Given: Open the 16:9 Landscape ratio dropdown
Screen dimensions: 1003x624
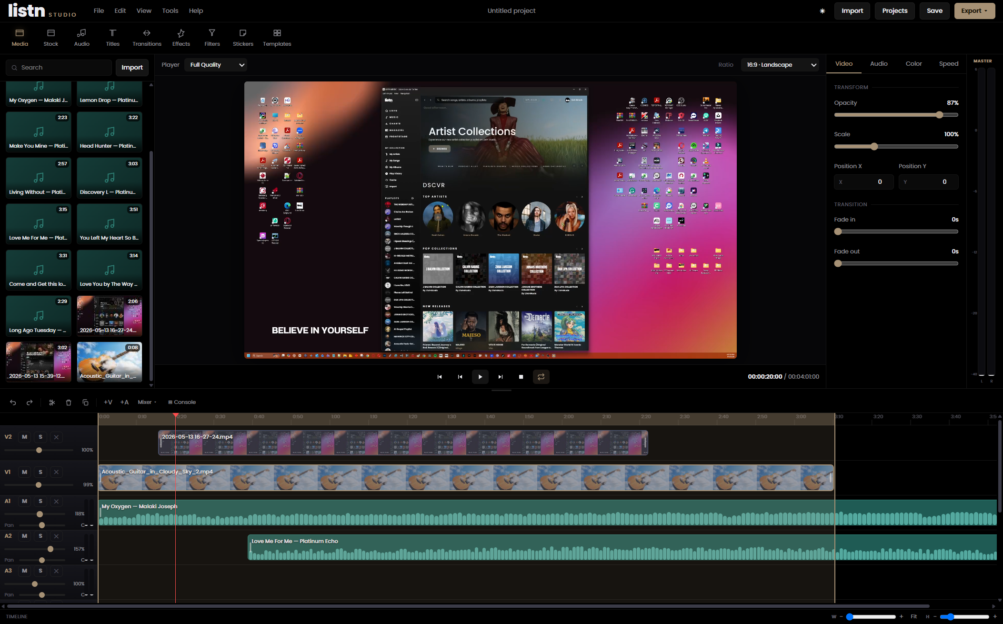Looking at the screenshot, I should tap(780, 65).
